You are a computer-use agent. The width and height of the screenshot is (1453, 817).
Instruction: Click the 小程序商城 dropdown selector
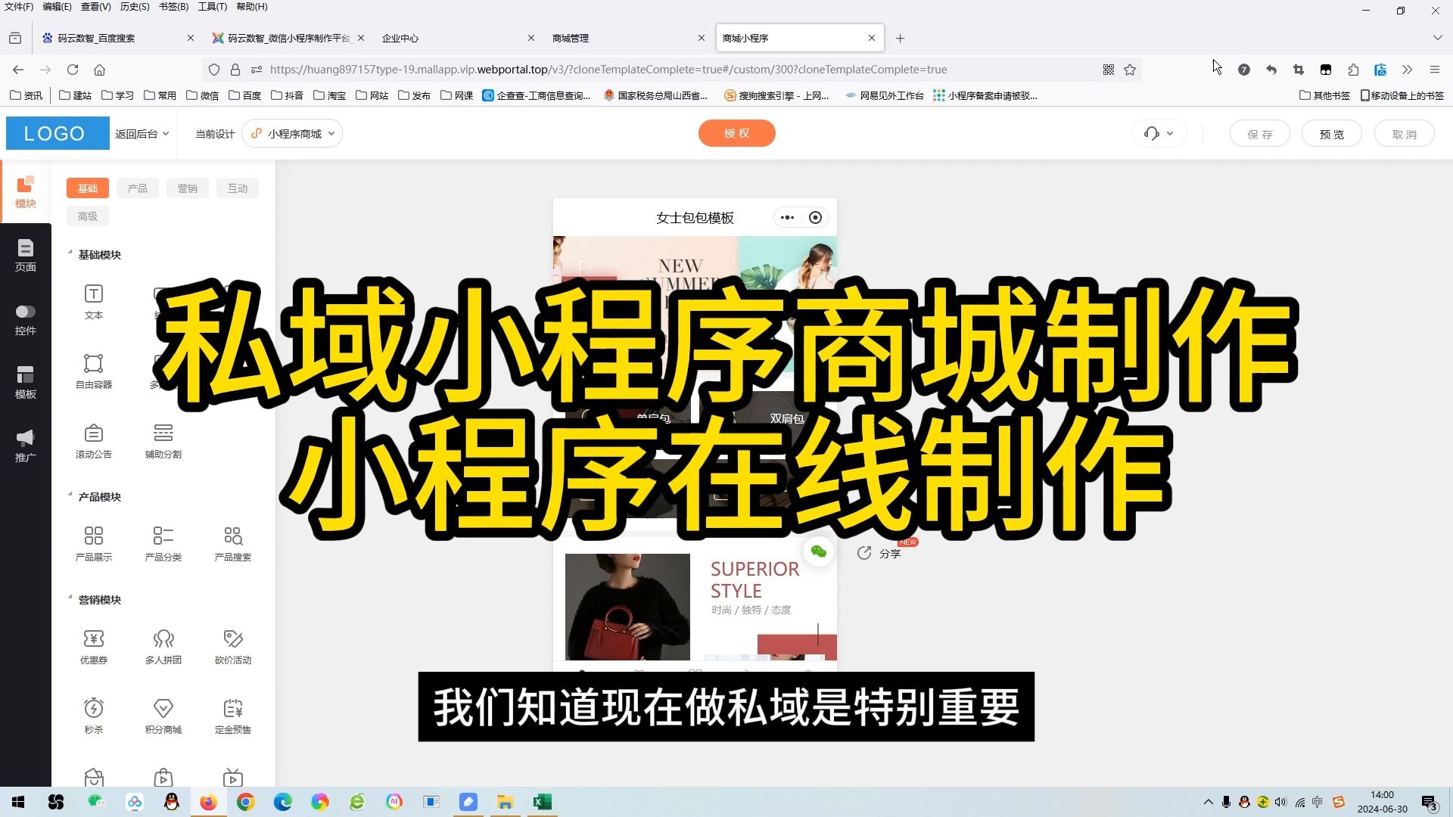[291, 132]
